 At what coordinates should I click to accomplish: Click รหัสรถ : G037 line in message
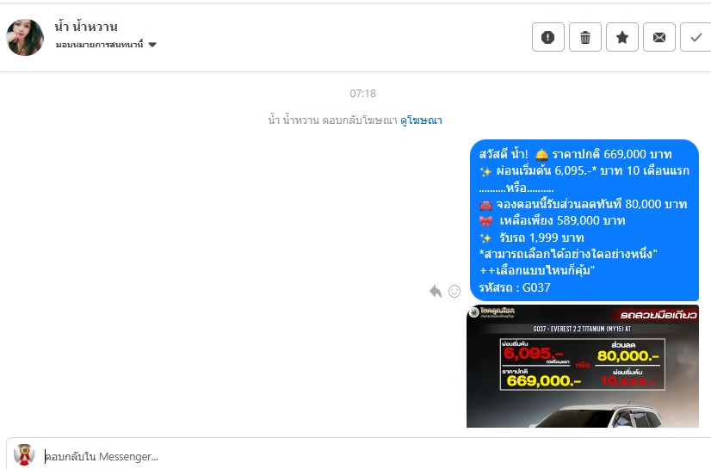[x=515, y=287]
